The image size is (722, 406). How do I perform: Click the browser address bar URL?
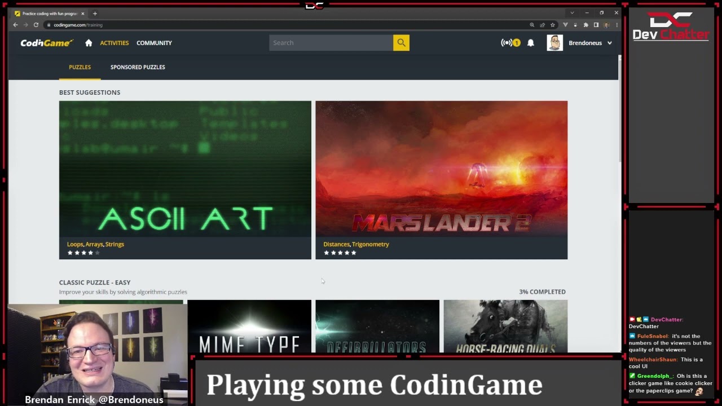pos(78,25)
